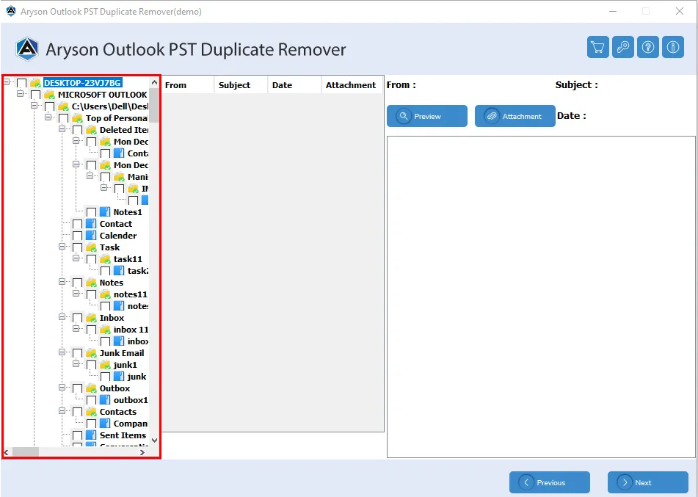The image size is (698, 497).
Task: Close the Aryson application window
Action: tap(680, 11)
